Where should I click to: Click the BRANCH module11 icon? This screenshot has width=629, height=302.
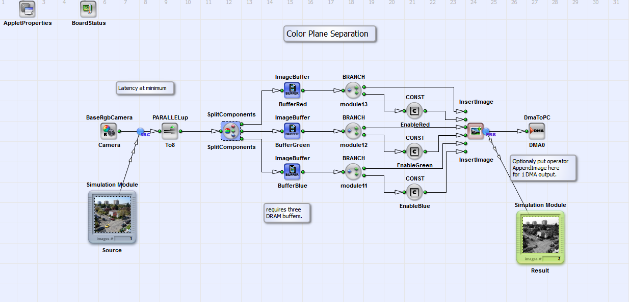tap(353, 172)
